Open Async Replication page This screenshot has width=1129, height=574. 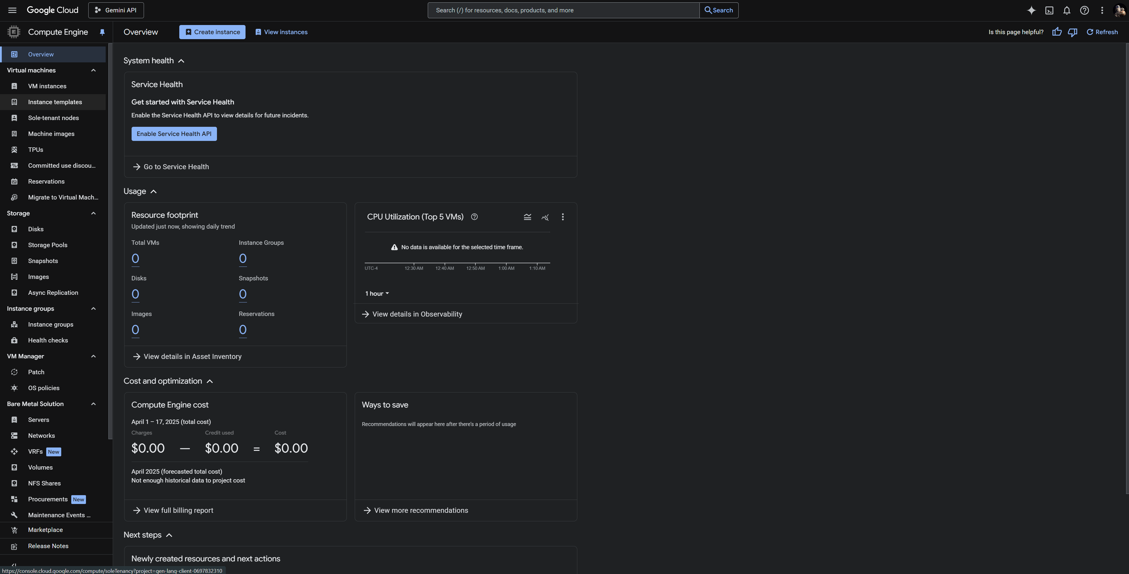click(x=53, y=292)
